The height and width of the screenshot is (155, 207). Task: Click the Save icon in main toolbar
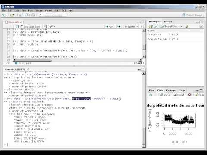click(21, 15)
